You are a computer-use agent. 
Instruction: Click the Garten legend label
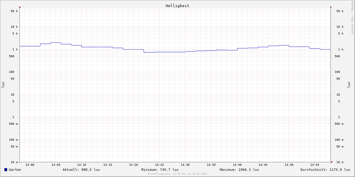(x=15, y=170)
